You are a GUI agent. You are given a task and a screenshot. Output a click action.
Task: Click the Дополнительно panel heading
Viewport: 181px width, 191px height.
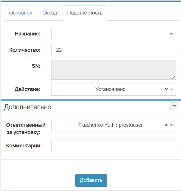28,107
